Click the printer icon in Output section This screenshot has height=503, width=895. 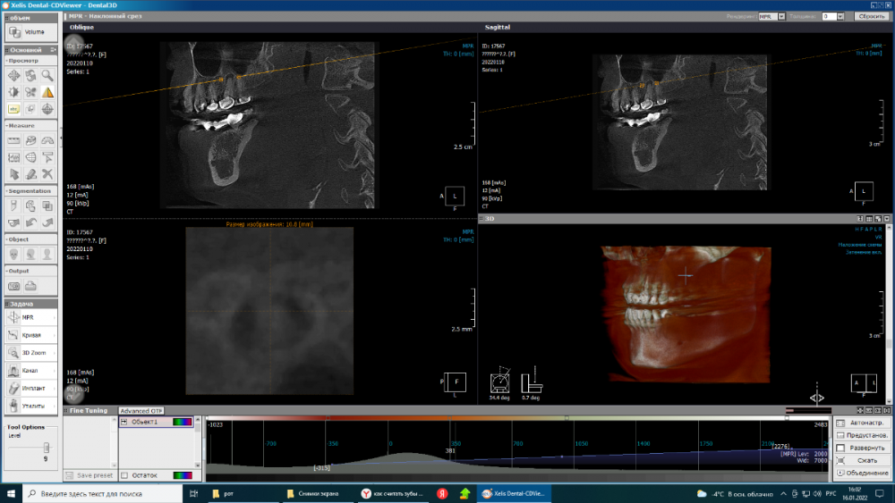coord(30,286)
